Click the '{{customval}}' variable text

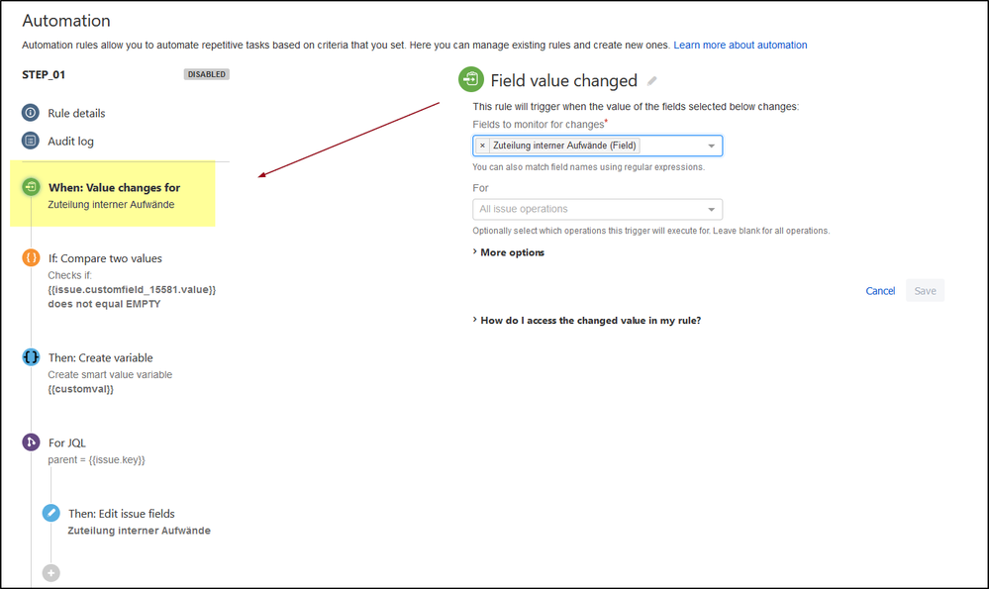81,389
